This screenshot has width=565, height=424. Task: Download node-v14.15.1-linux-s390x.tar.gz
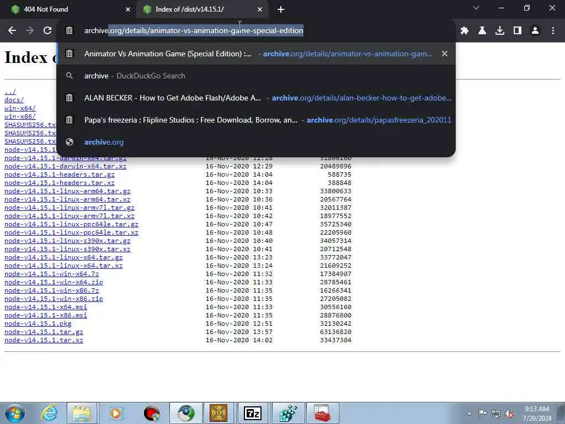click(67, 241)
